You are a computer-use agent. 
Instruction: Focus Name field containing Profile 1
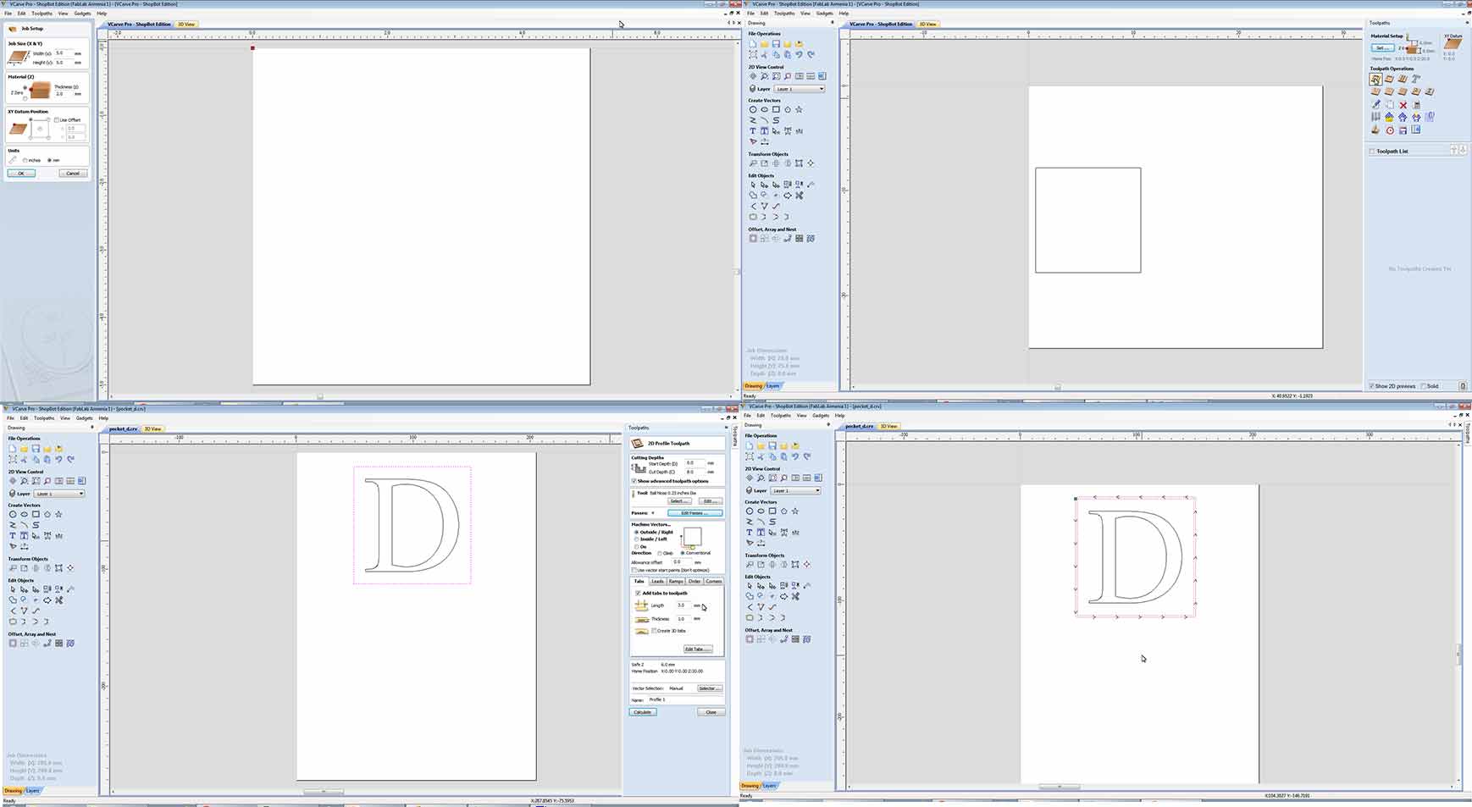pyautogui.click(x=685, y=699)
